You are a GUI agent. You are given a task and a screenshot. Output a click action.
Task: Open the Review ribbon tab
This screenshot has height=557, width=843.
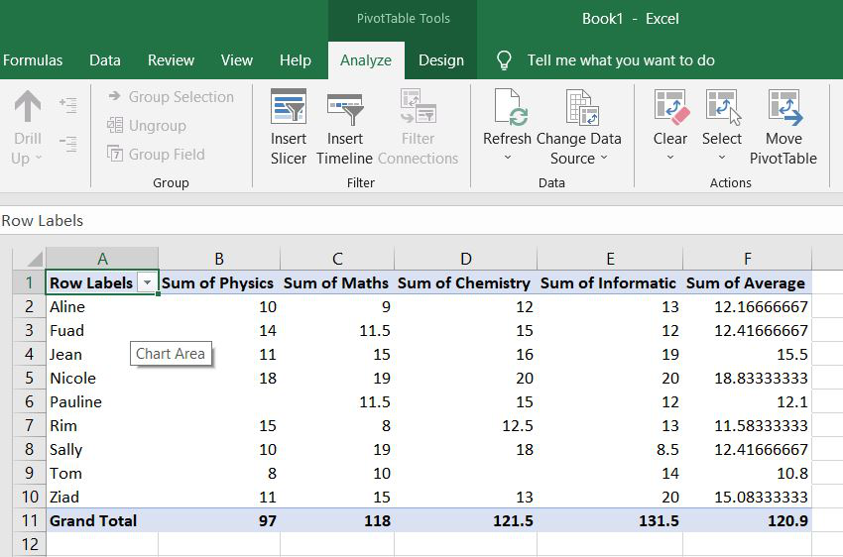(x=171, y=60)
